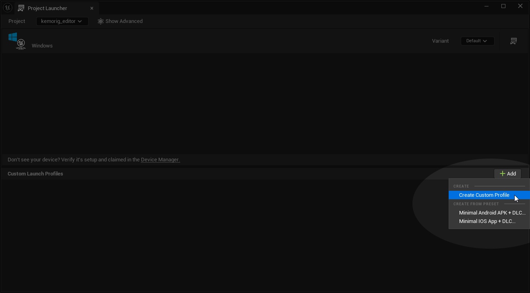
Task: Select the Windows platform Unreal icon
Action: [17, 41]
